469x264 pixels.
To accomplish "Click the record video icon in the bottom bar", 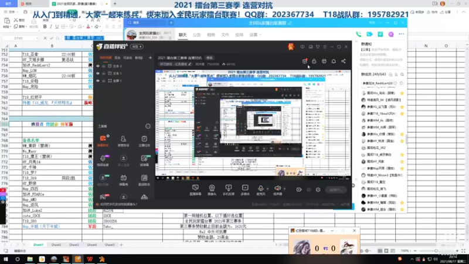I will [x=299, y=189].
